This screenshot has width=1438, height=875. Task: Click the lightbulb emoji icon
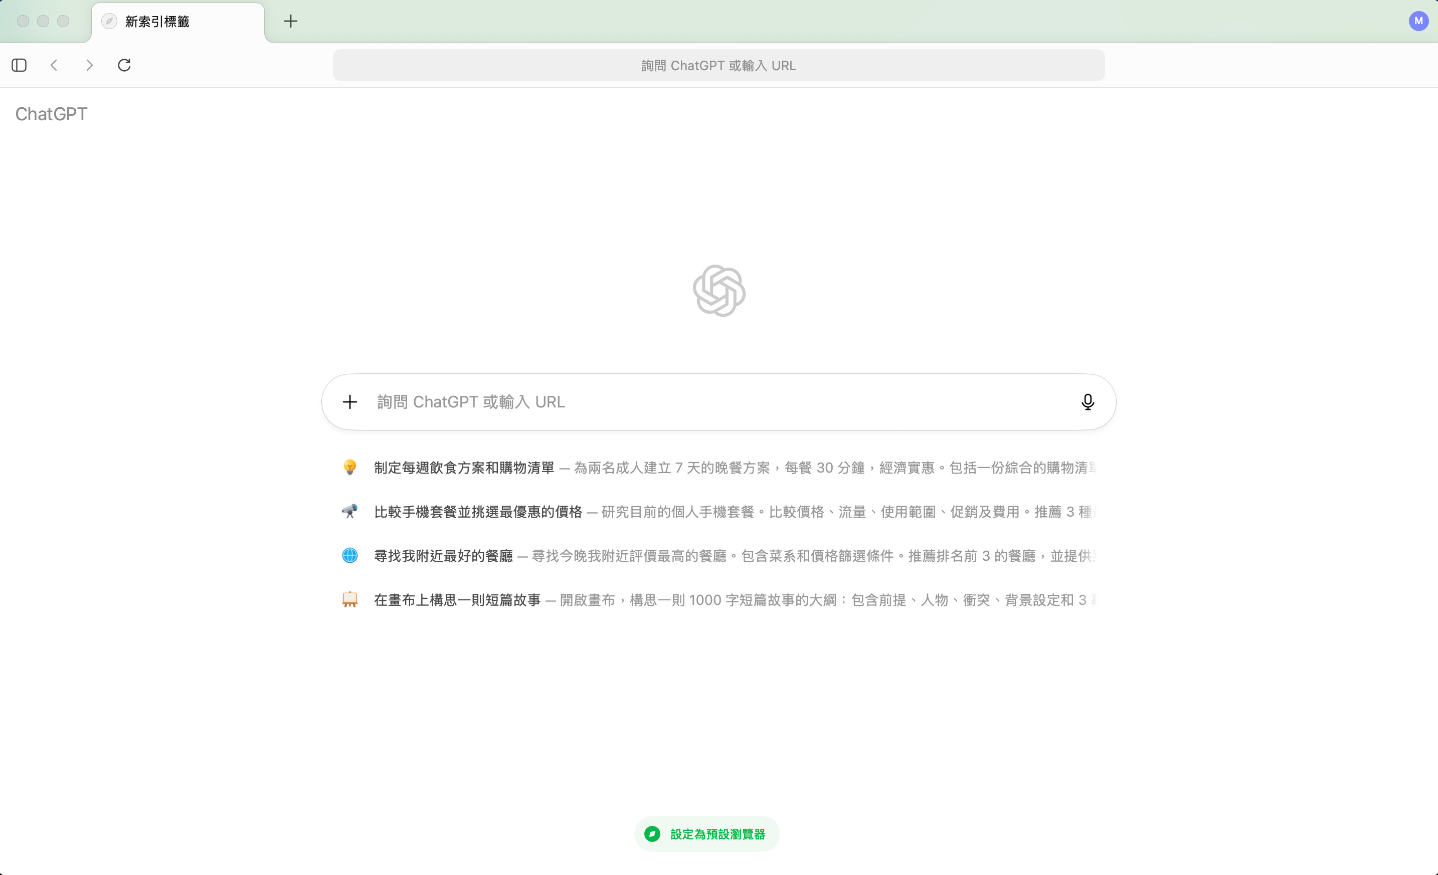[x=349, y=468]
